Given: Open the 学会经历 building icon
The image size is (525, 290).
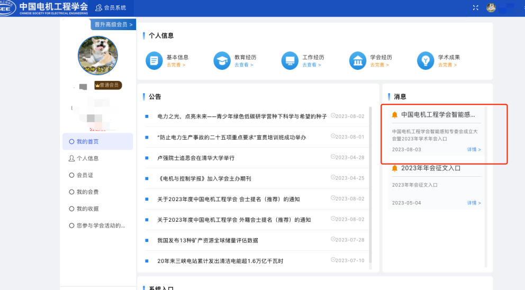Looking at the screenshot, I should (x=358, y=61).
